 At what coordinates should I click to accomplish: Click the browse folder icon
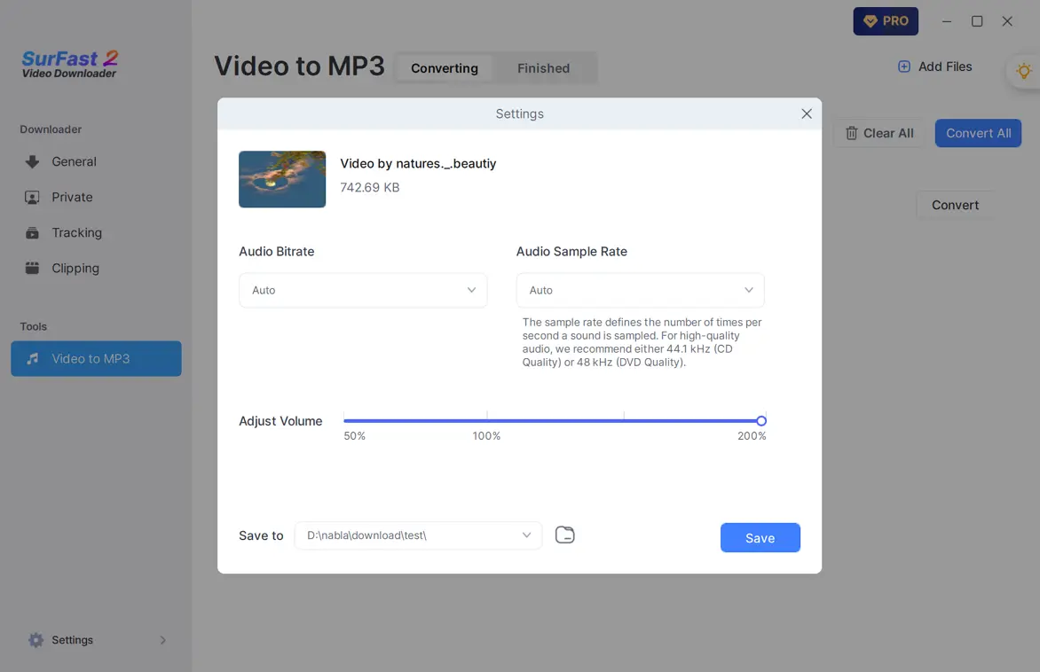point(565,535)
